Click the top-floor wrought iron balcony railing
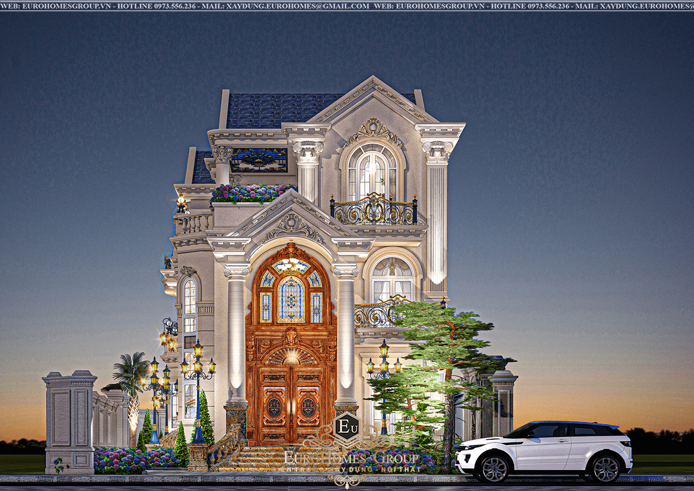The image size is (694, 491). click(x=373, y=209)
